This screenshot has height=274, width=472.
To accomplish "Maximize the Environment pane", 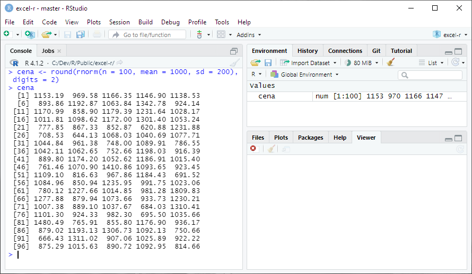I will (458, 51).
